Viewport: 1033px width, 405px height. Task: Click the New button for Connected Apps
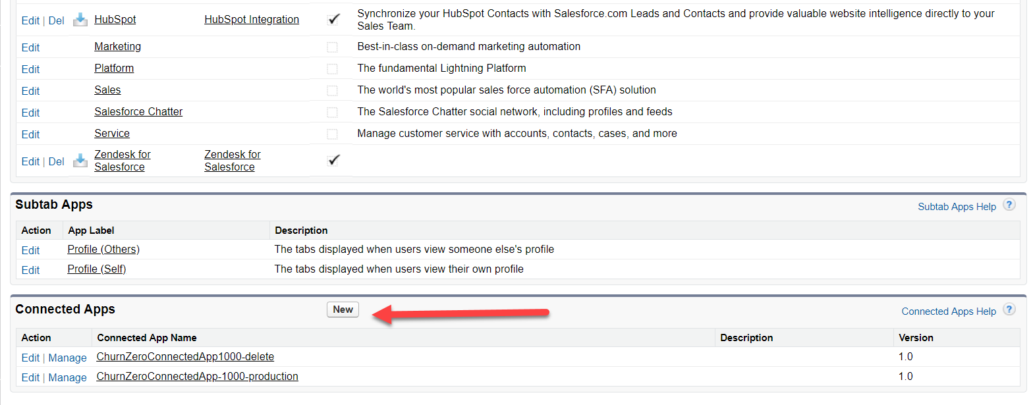343,310
